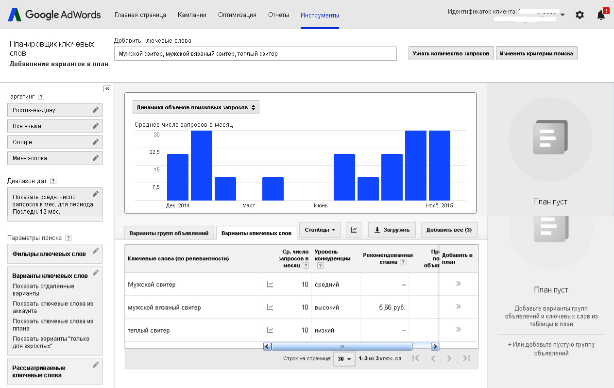
Task: Click the keywords input field
Action: [255, 54]
